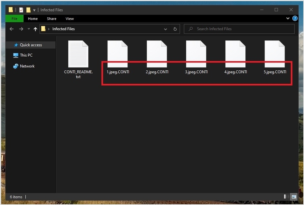This screenshot has width=304, height=205.
Task: Open the Share ribbon tab
Action: [x=51, y=19]
